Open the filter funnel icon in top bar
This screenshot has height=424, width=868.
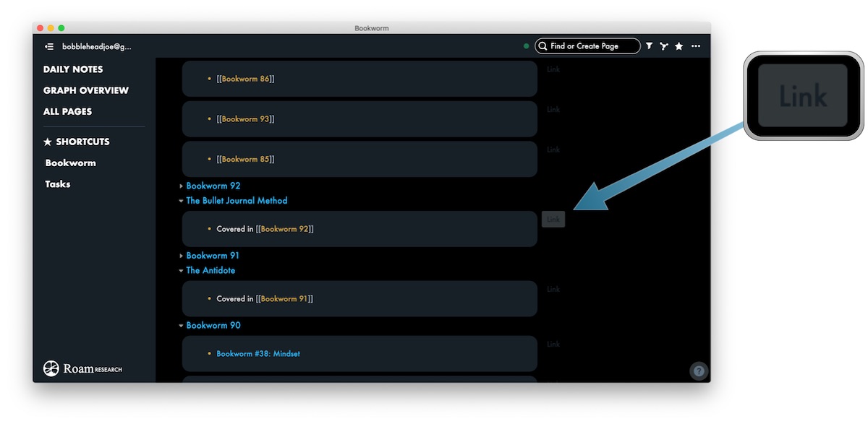pos(649,46)
